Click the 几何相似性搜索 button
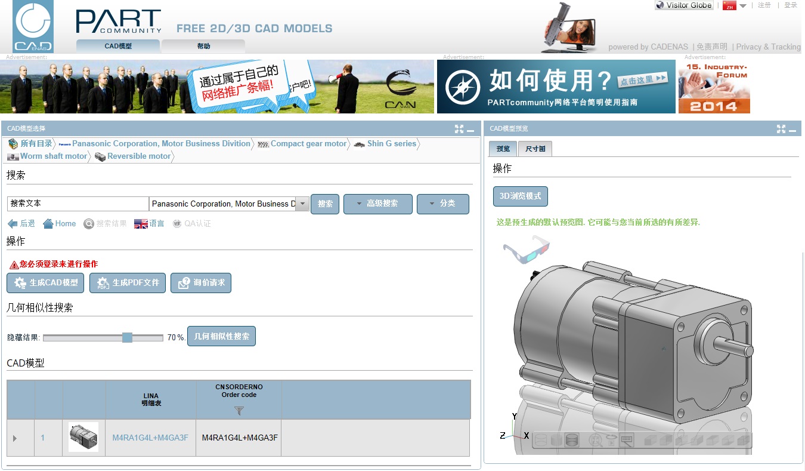This screenshot has height=471, width=805. pos(222,336)
